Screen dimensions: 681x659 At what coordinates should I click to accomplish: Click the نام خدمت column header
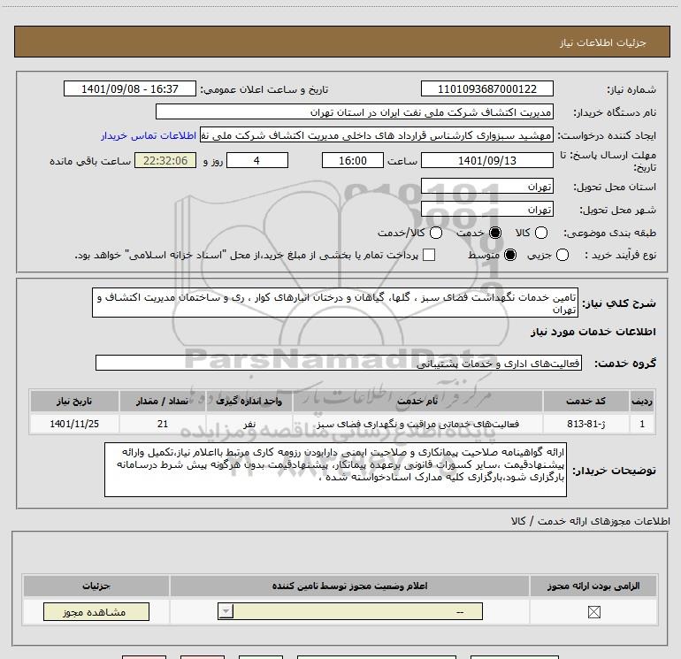point(417,401)
